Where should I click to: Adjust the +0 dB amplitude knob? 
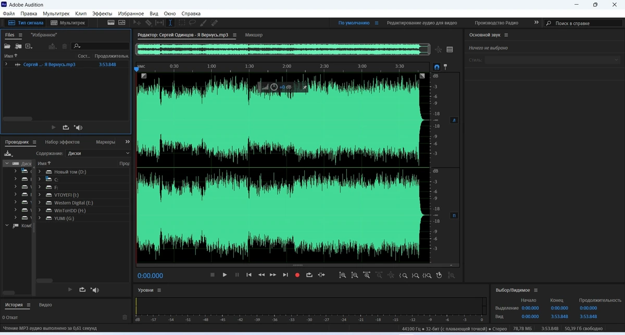[274, 87]
